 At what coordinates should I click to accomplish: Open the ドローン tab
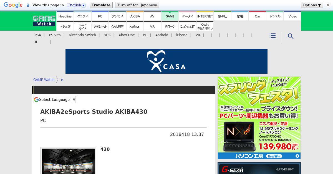tap(170, 27)
